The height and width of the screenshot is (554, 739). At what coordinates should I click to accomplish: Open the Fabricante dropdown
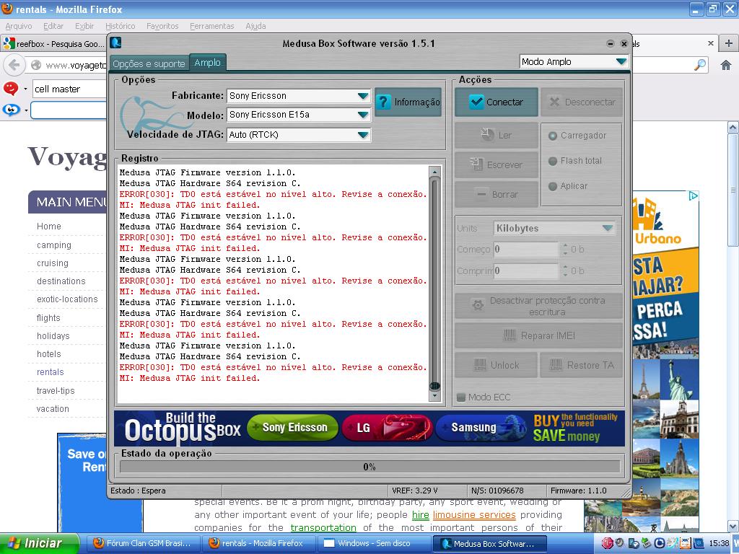tap(362, 96)
